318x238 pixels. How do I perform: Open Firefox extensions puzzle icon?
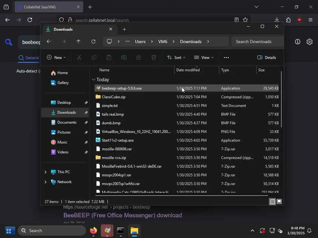point(288,20)
